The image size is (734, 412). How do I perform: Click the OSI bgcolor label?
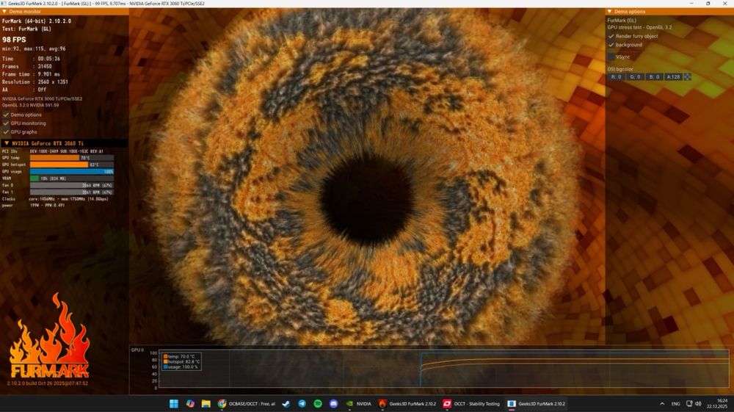[620, 69]
